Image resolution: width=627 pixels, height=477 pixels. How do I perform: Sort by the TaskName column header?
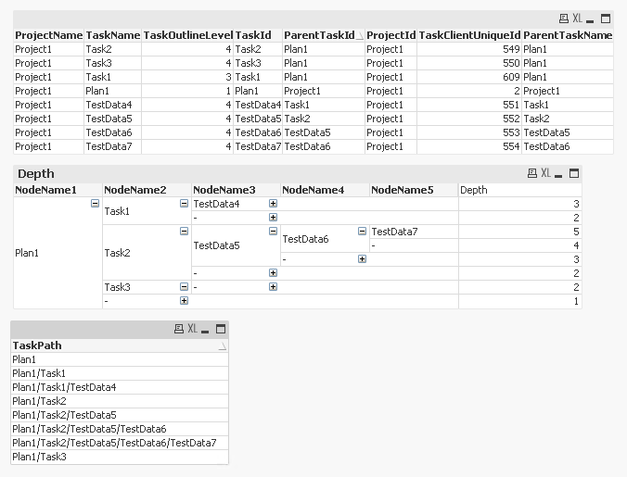click(112, 35)
